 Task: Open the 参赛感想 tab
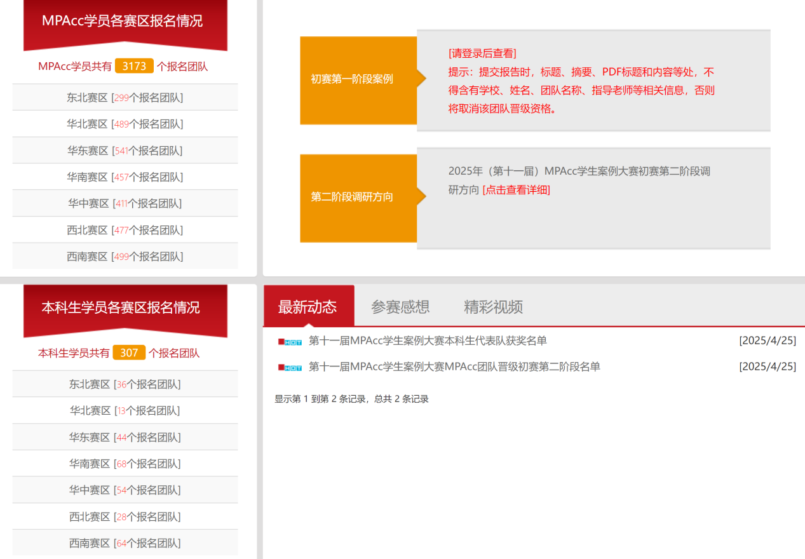point(400,307)
